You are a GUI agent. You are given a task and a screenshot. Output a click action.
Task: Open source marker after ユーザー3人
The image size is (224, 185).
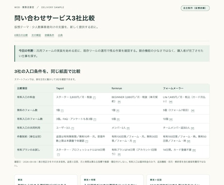click(x=73, y=128)
